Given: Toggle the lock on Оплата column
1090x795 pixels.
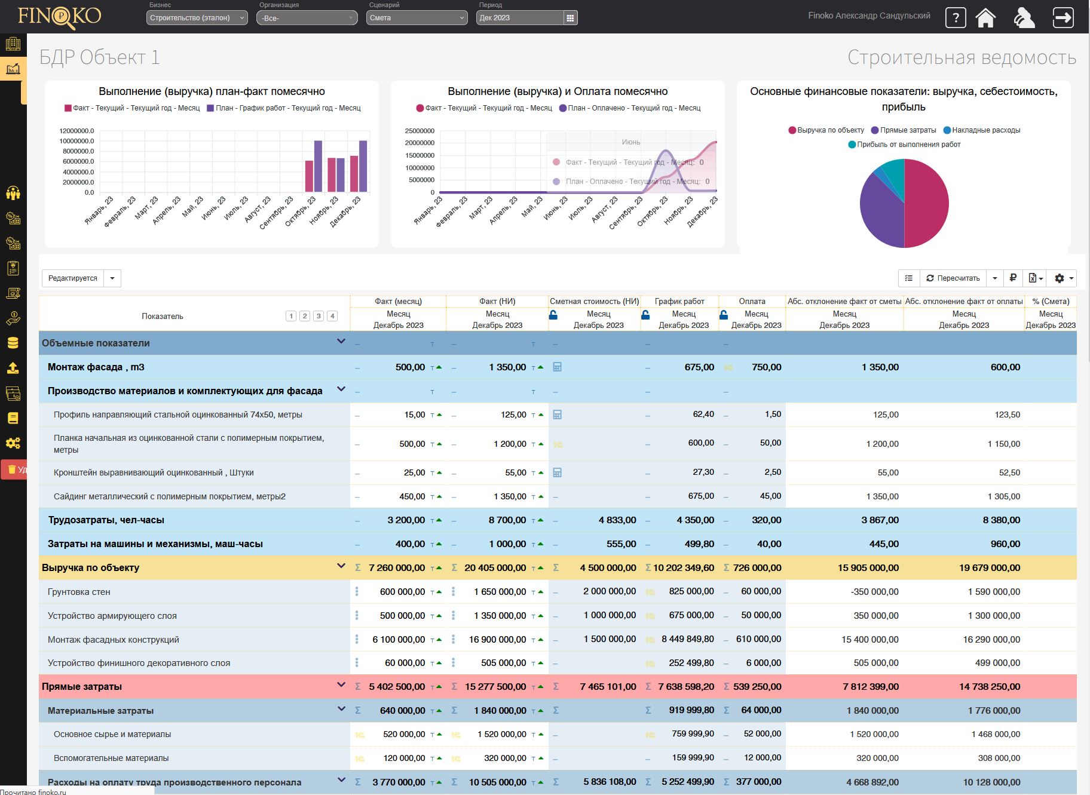Looking at the screenshot, I should (724, 315).
